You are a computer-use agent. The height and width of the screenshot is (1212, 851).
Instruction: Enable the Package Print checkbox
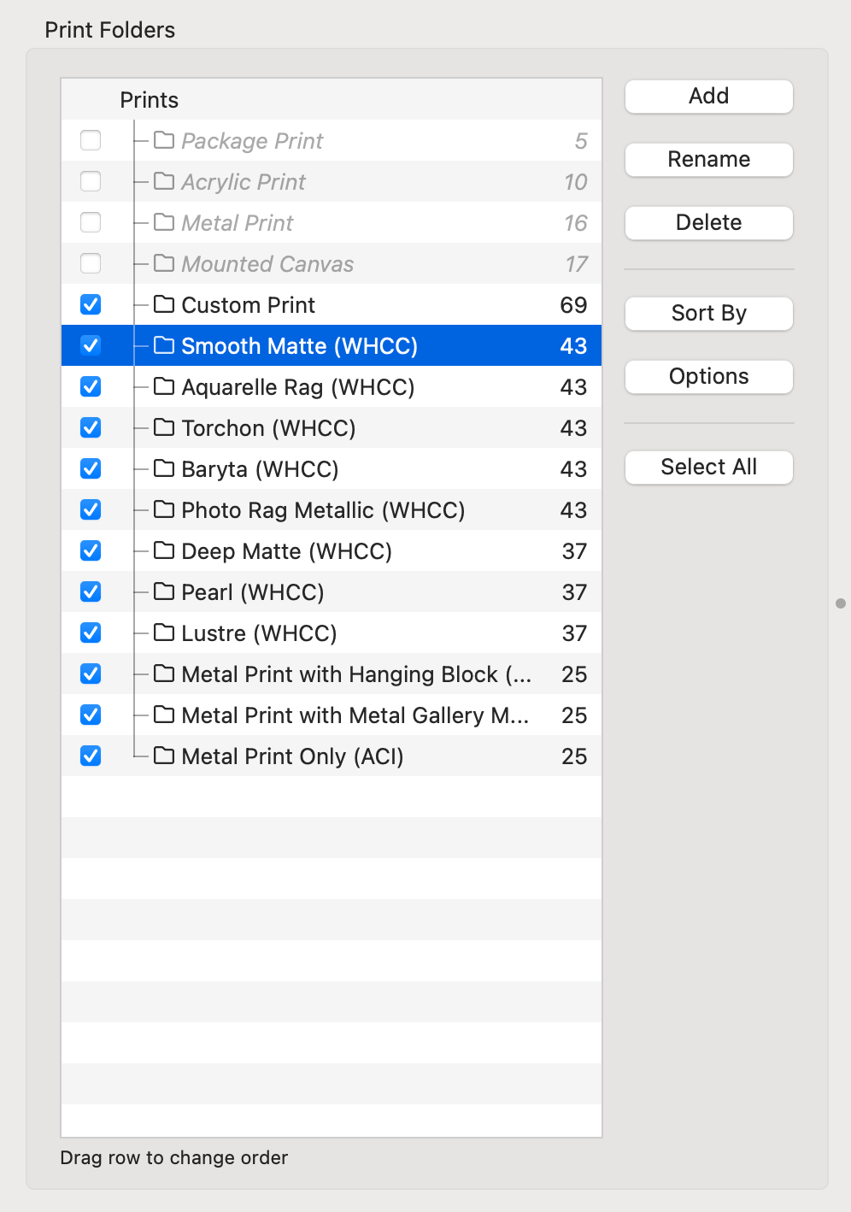click(91, 140)
